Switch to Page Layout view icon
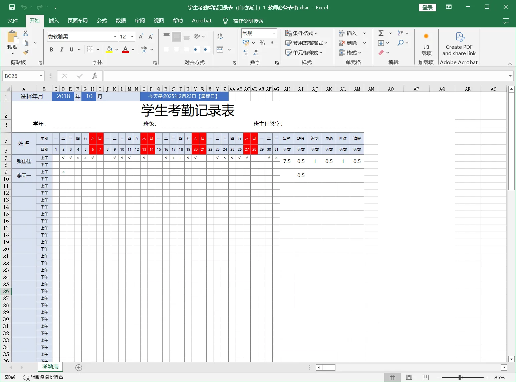Screen dimensions: 516x382 409,377
